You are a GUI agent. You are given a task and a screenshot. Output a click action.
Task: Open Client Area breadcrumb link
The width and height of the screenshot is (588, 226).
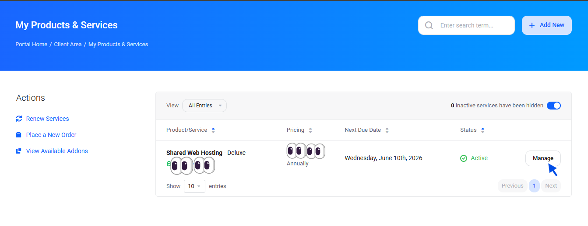point(68,45)
